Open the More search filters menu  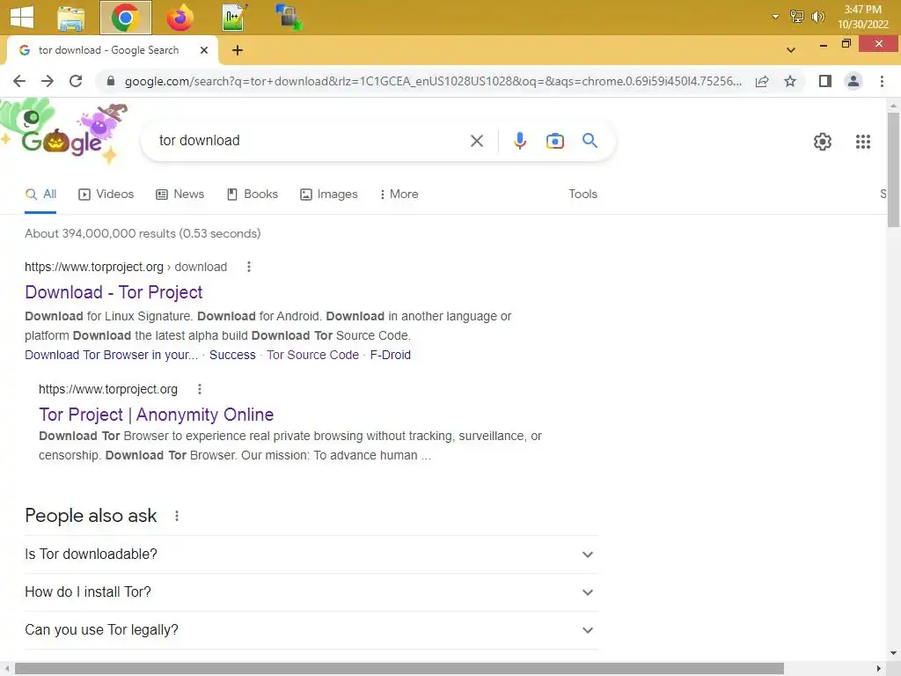pyautogui.click(x=399, y=195)
